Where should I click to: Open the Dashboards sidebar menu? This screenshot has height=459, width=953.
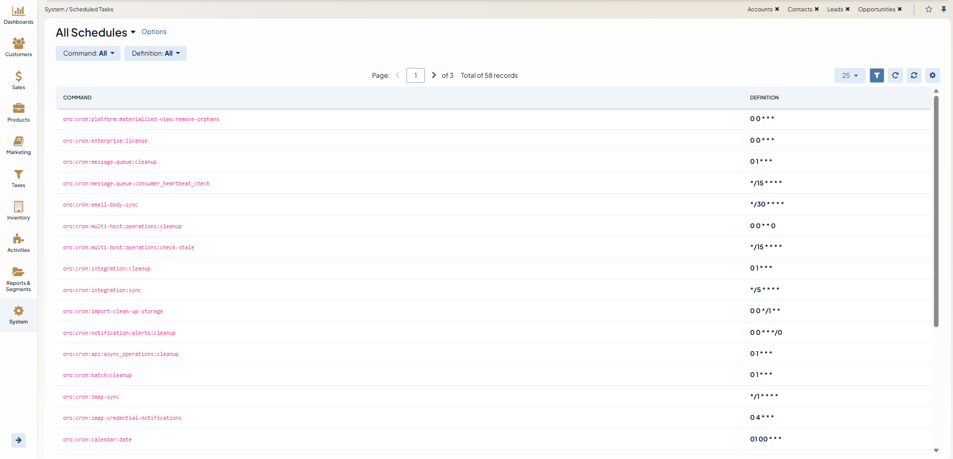click(x=19, y=15)
